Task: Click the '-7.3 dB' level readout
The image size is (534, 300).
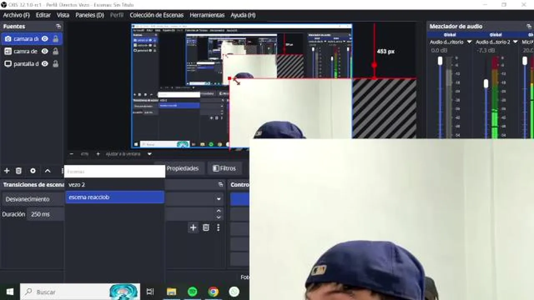Action: pos(486,50)
